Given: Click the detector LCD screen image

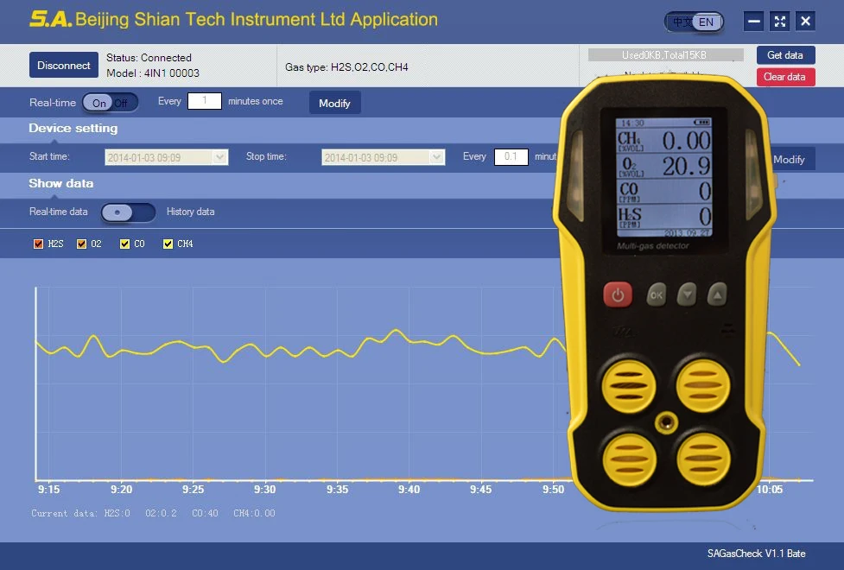Looking at the screenshot, I should tap(663, 177).
